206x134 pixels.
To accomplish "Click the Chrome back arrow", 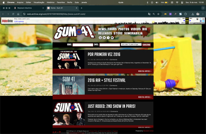I will point(3,14).
